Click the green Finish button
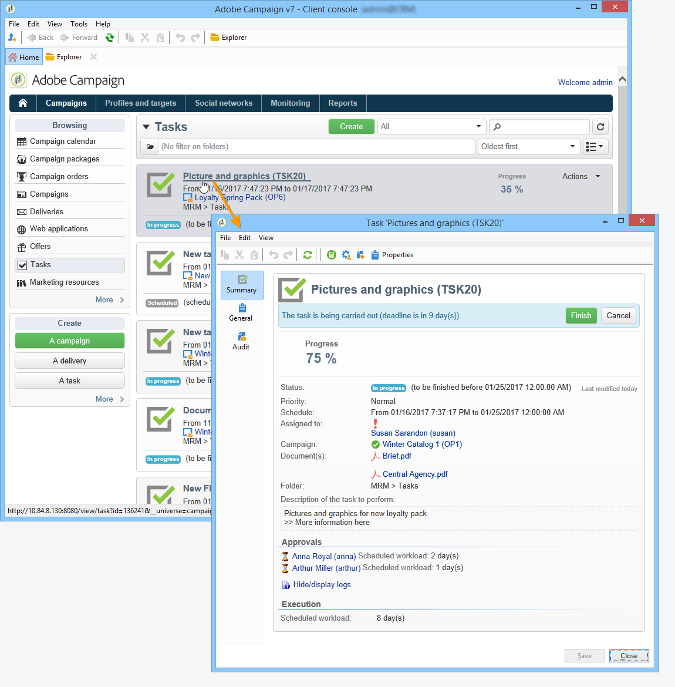This screenshot has width=675, height=687. pyautogui.click(x=581, y=315)
